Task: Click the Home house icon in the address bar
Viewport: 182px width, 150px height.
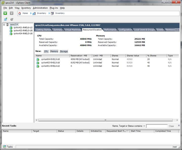Action: [x=19, y=13]
